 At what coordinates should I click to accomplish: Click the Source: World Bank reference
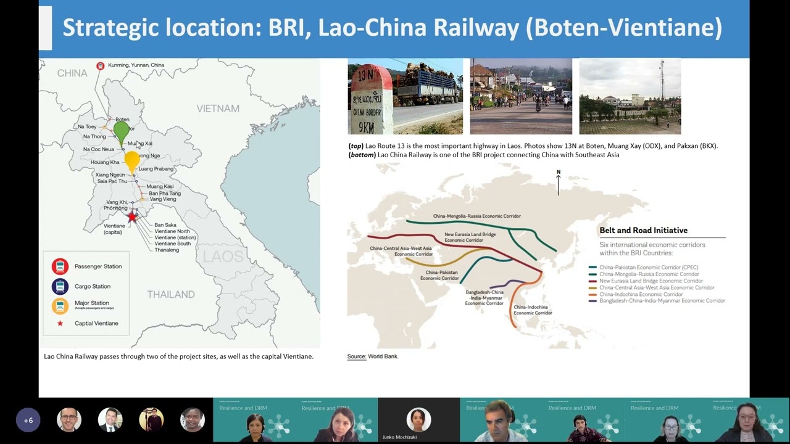pos(373,356)
